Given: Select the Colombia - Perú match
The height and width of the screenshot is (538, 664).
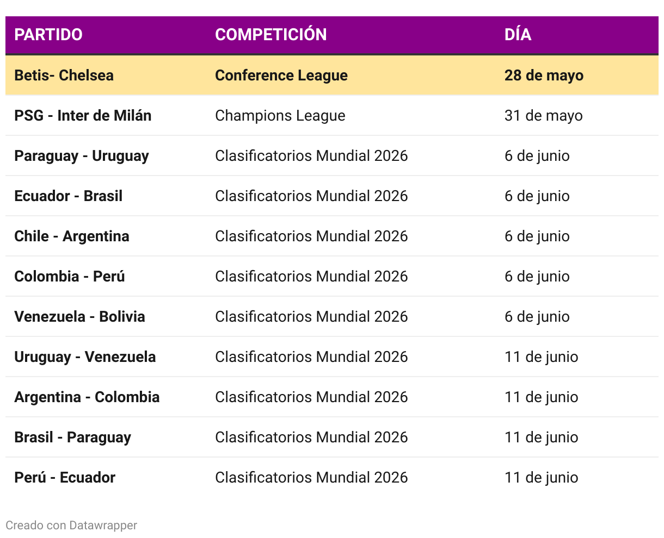Looking at the screenshot, I should (70, 277).
